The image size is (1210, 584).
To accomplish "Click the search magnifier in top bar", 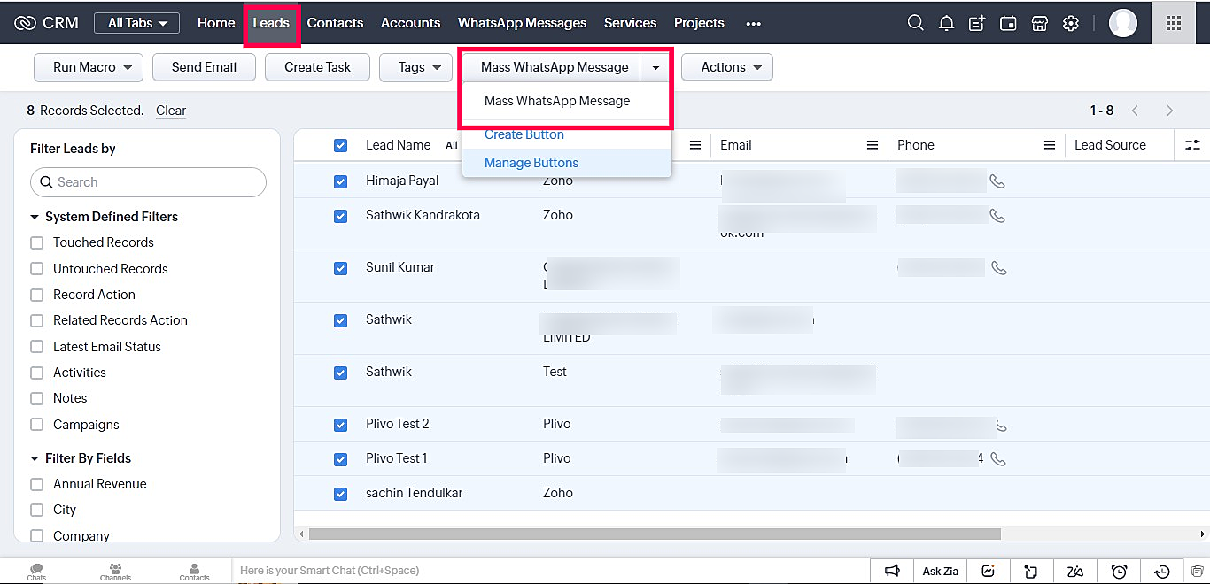I will pos(915,23).
